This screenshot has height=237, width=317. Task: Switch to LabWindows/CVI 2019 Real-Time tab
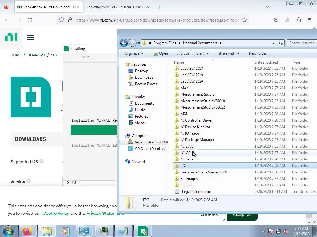coord(116,7)
